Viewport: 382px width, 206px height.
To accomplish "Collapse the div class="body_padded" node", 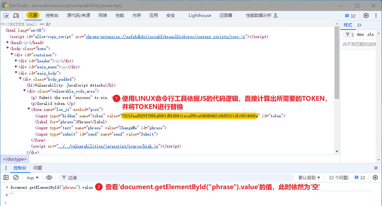I will [20, 79].
